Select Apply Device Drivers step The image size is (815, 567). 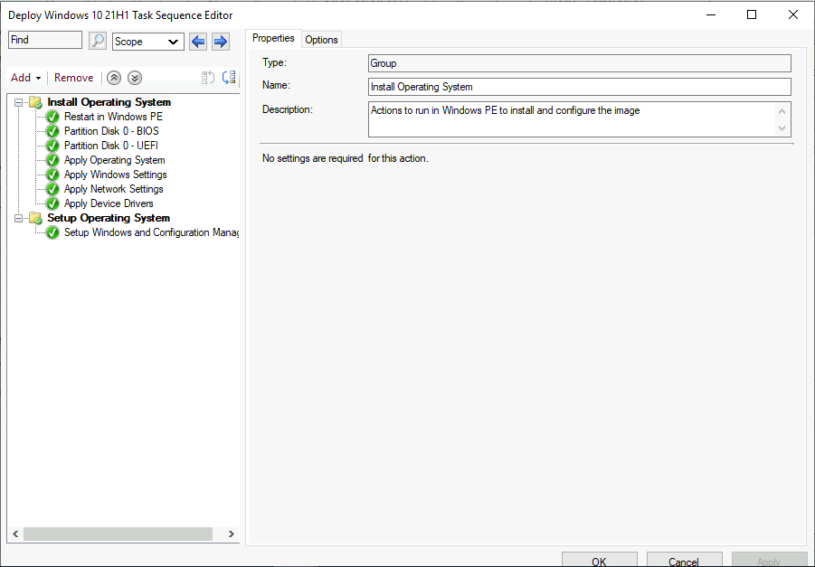[x=109, y=203]
